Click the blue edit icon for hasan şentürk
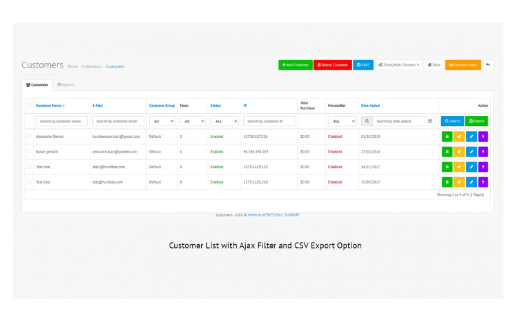 (x=471, y=152)
